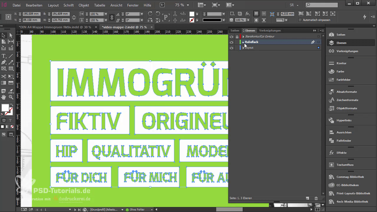This screenshot has width=377, height=212.
Task: Open the Textumfluss panel from dock
Action: [x=345, y=165]
